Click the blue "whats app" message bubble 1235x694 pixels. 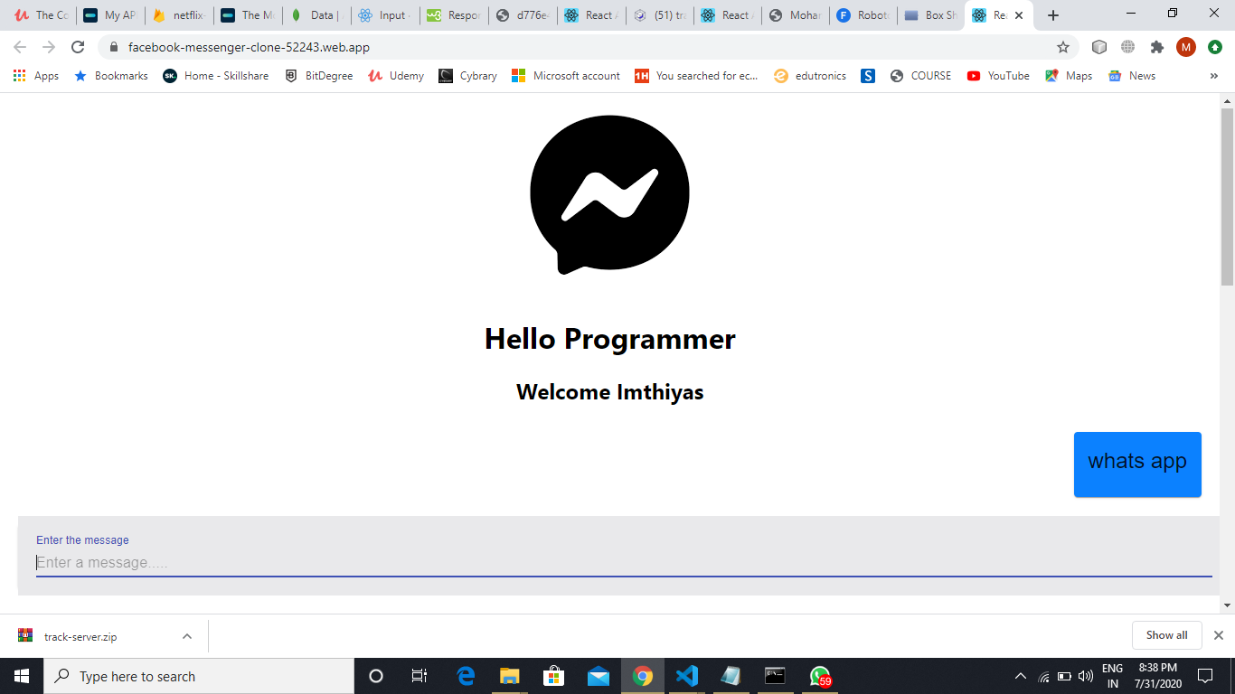1137,464
